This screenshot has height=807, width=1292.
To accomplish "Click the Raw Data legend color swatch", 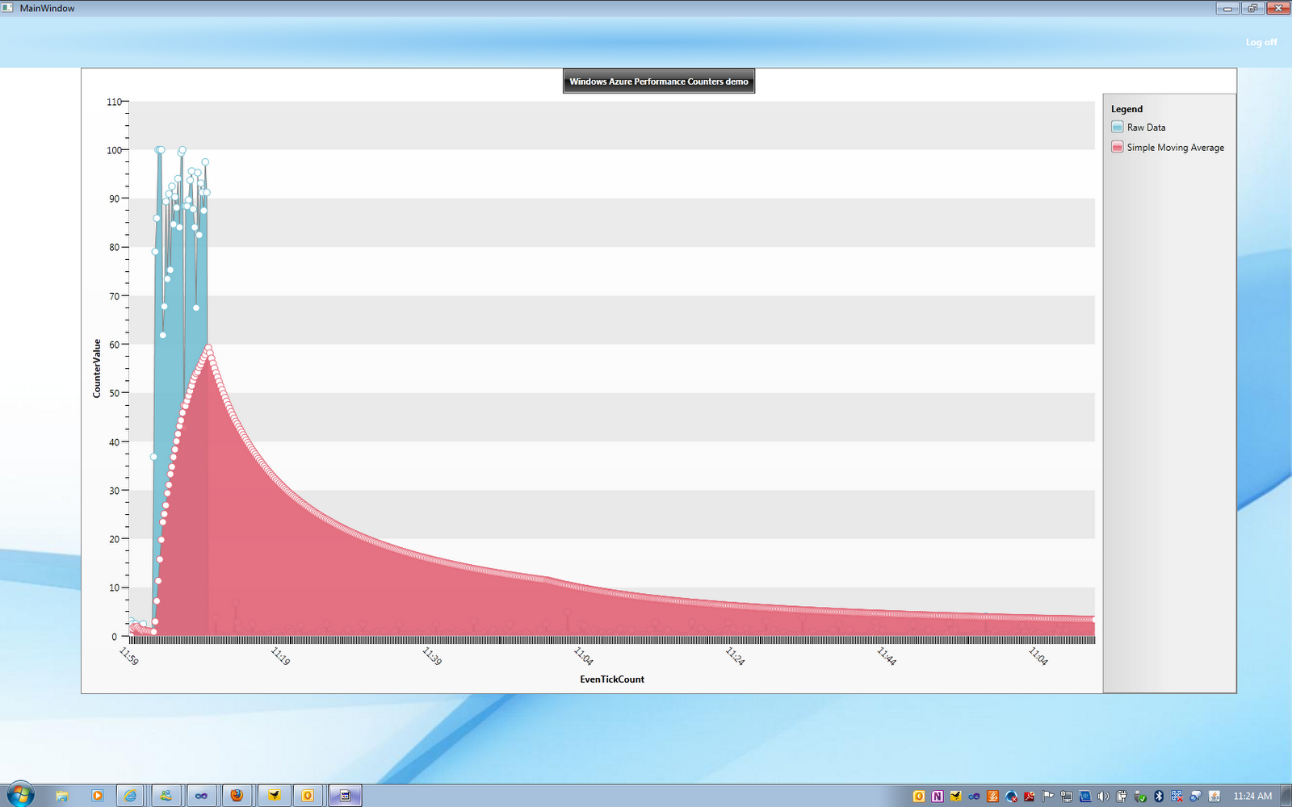I will pos(1117,127).
